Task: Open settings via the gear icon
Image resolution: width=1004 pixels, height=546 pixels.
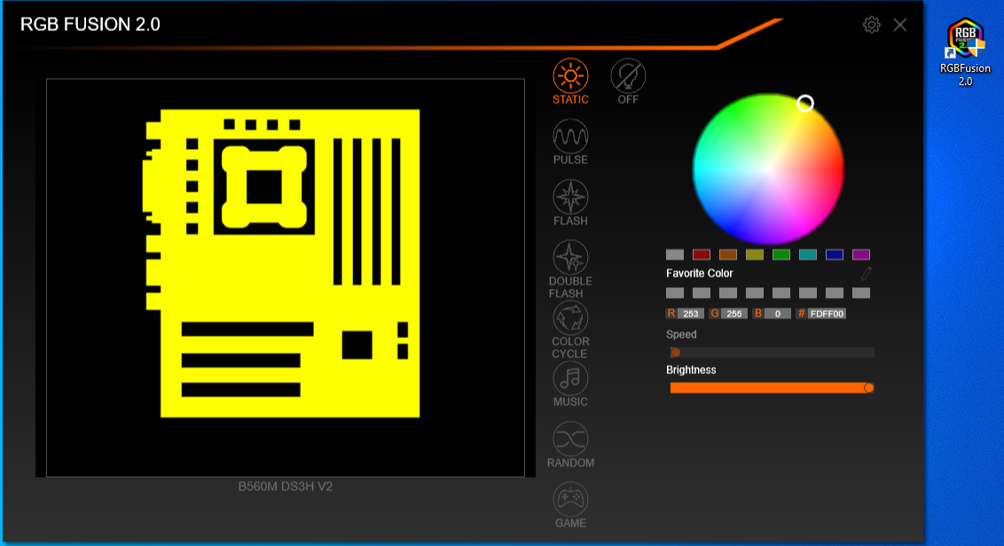Action: 871,25
